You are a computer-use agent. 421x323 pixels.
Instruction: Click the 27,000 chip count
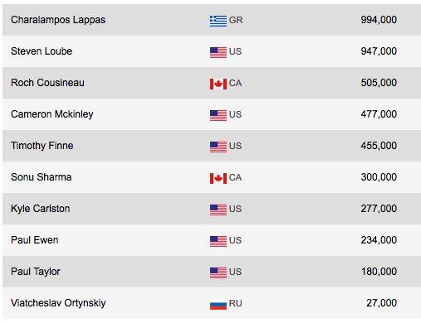pyautogui.click(x=382, y=303)
